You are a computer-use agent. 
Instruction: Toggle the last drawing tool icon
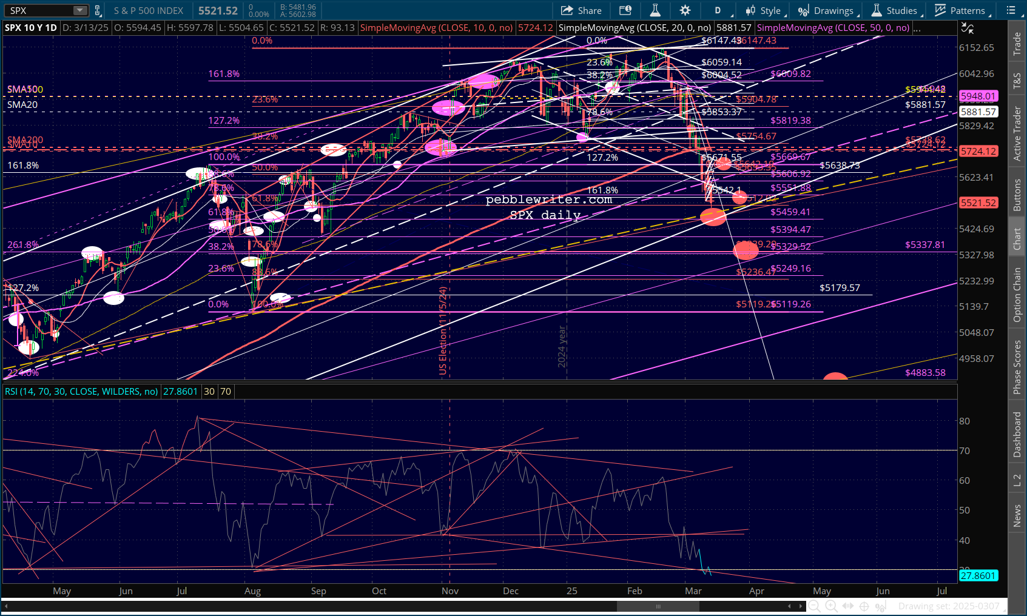coord(880,606)
